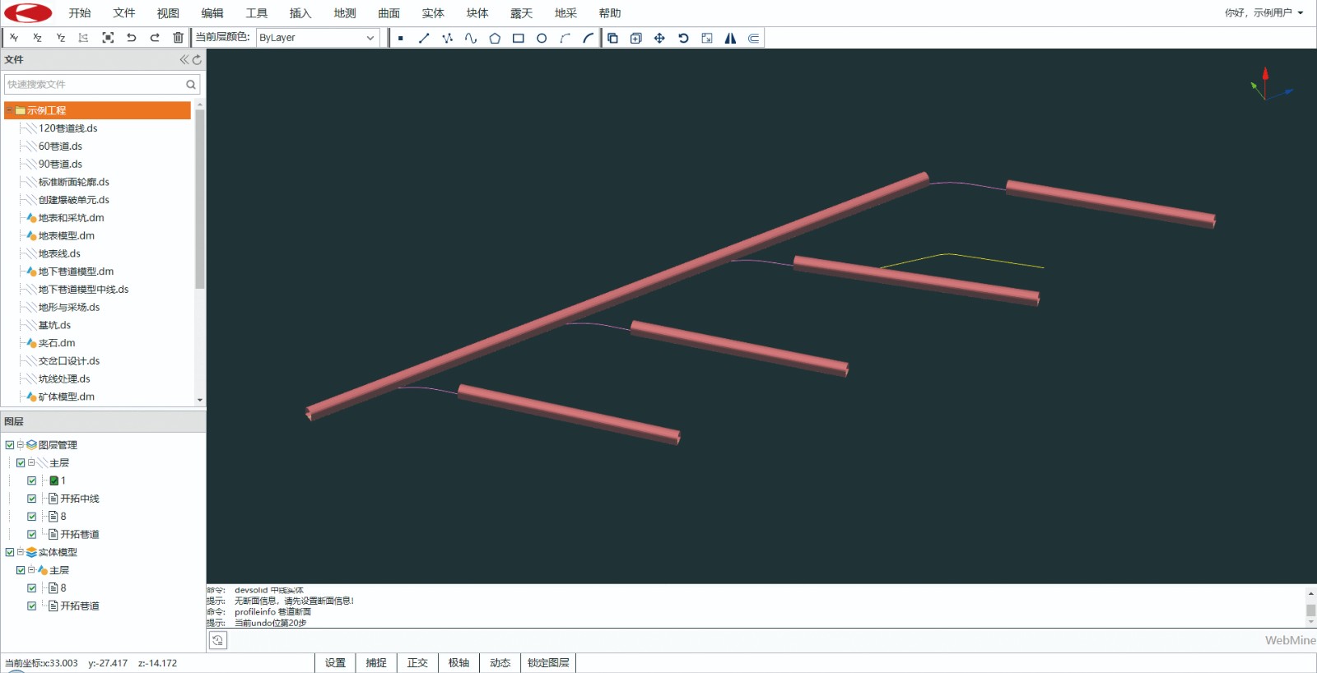The height and width of the screenshot is (673, 1317).
Task: Refresh the file panel
Action: [197, 59]
